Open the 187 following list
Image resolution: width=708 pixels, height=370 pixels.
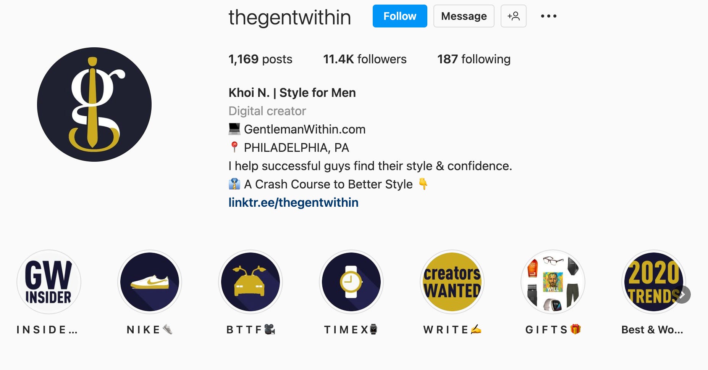(x=474, y=59)
